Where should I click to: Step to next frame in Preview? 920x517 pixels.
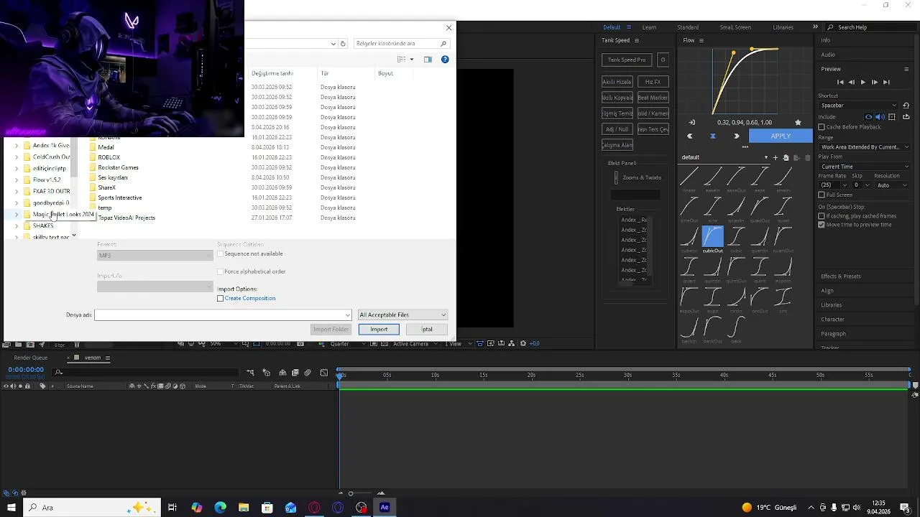coord(875,82)
